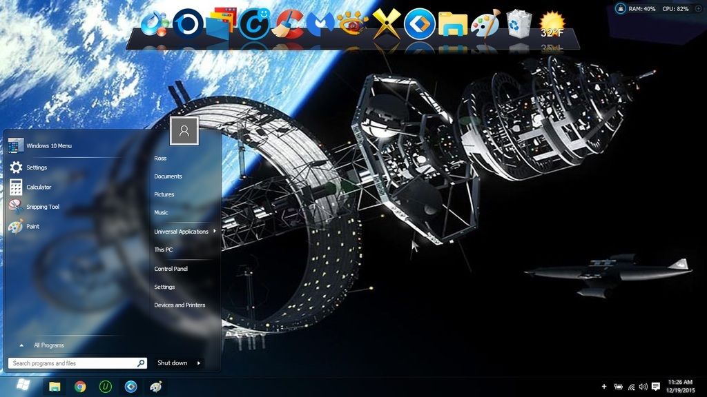Click the Shut down button

coord(172,363)
